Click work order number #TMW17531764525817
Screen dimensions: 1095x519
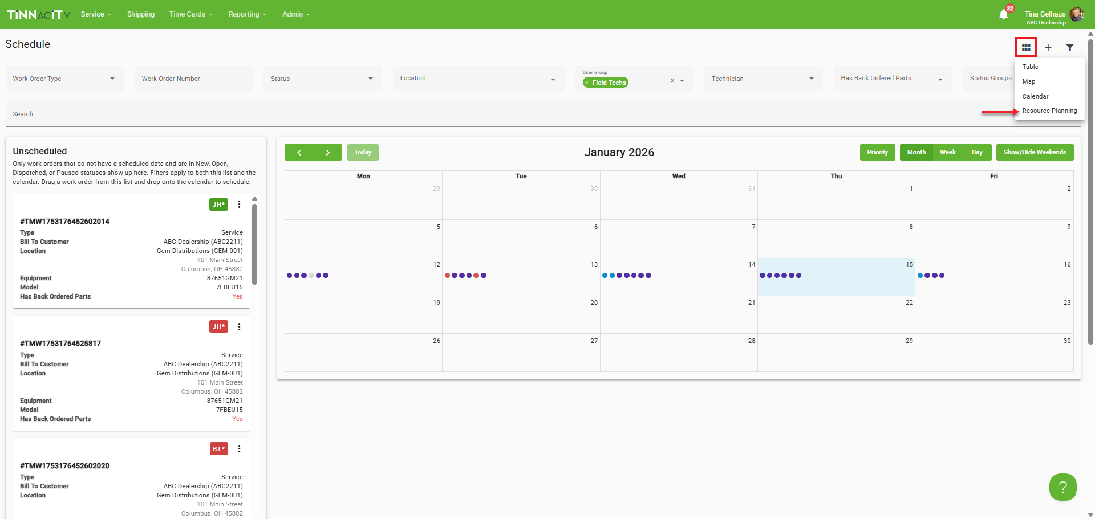[x=60, y=344]
